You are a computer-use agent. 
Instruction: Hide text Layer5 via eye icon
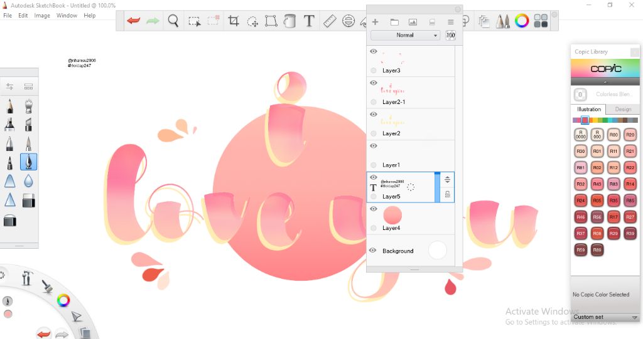(374, 177)
